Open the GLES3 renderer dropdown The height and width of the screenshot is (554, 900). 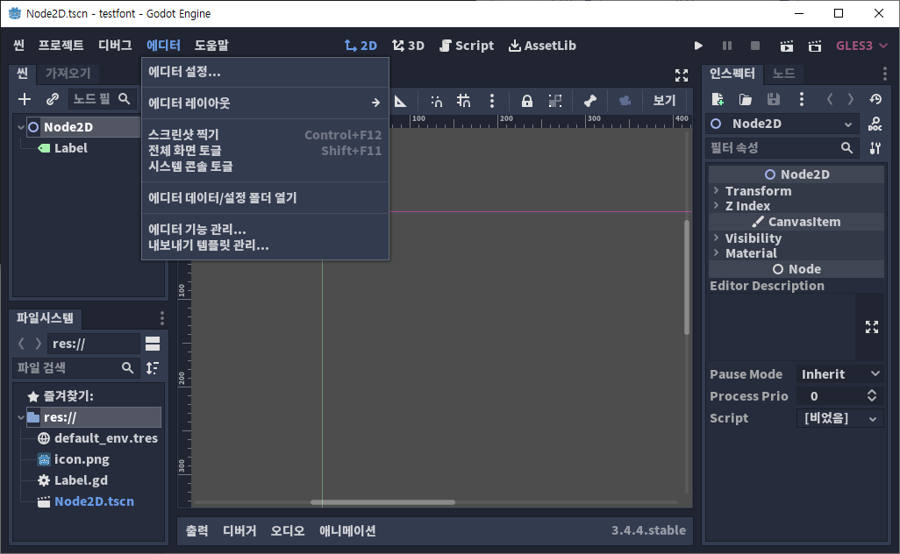[861, 46]
